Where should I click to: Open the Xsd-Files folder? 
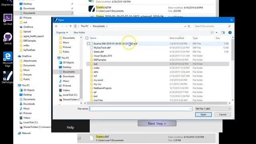pyautogui.click(x=96, y=100)
